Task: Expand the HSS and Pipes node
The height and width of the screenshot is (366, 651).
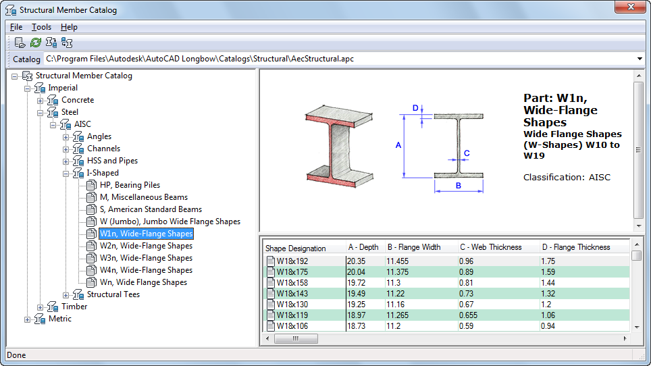Action: [x=66, y=161]
